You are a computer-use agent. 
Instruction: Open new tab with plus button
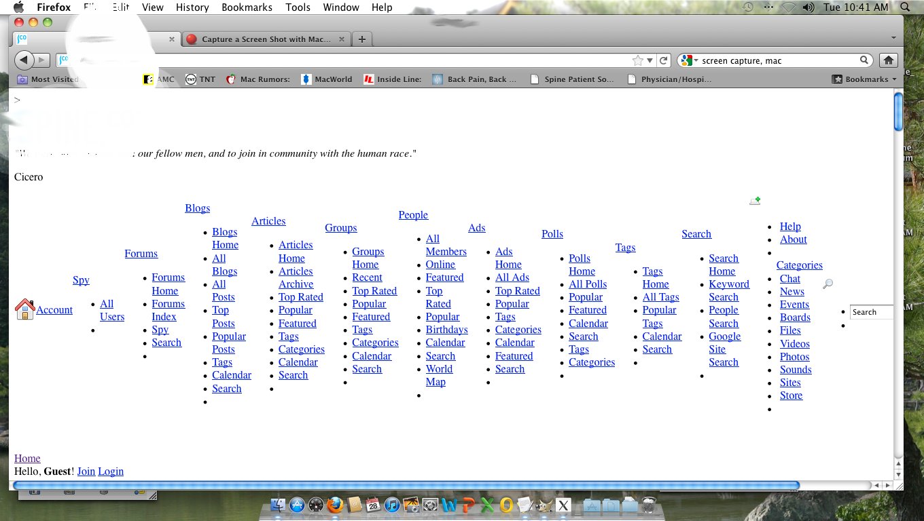[x=362, y=39]
